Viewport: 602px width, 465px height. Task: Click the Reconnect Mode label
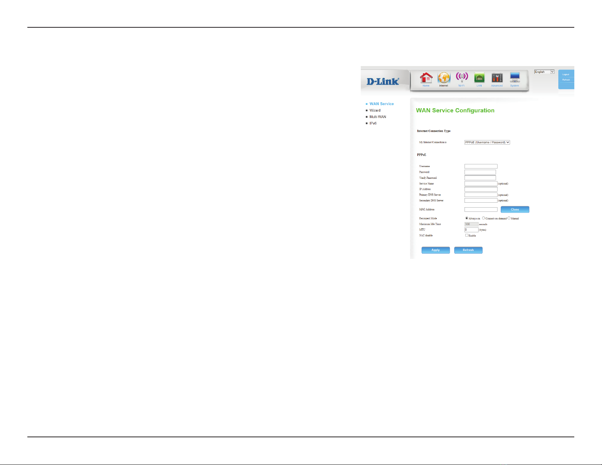[428, 218]
